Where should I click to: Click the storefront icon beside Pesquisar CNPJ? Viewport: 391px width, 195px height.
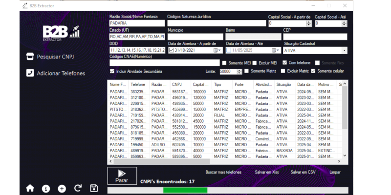click(30, 57)
